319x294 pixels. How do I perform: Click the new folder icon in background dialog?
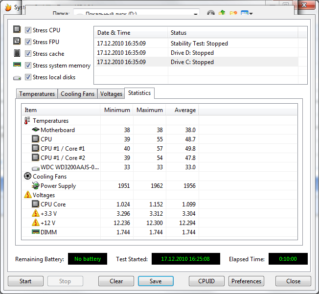coord(233,13)
